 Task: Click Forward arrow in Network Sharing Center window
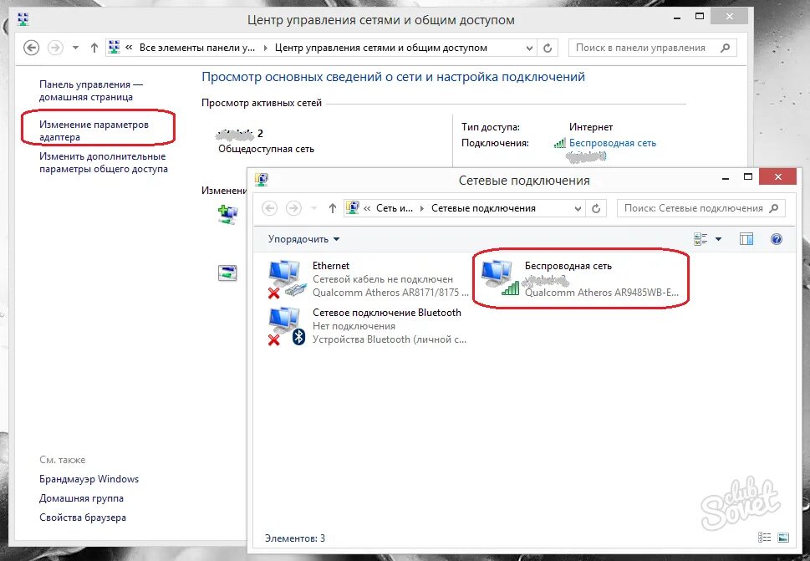point(55,48)
